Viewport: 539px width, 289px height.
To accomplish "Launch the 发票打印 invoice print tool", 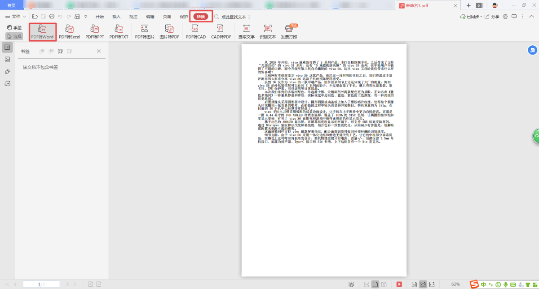I will (x=288, y=32).
